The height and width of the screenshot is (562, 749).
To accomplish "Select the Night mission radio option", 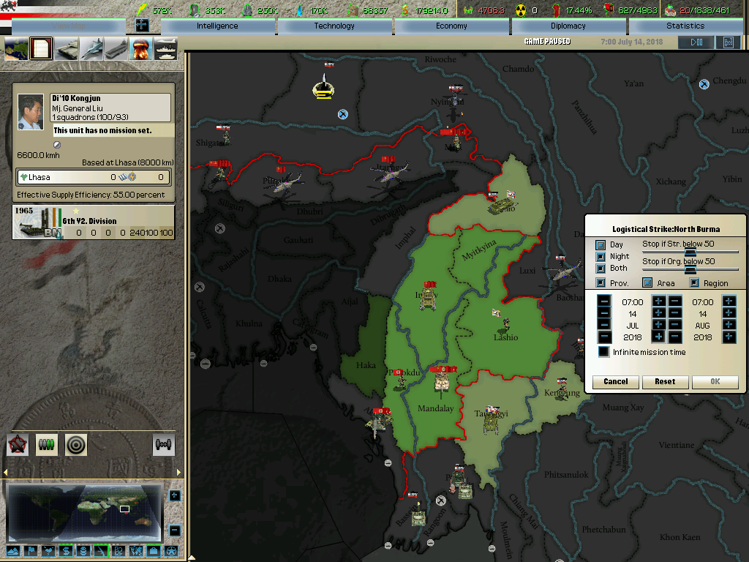I will 601,257.
